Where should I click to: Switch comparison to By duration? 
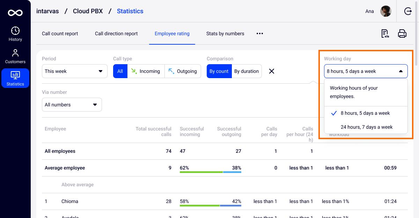pyautogui.click(x=246, y=71)
